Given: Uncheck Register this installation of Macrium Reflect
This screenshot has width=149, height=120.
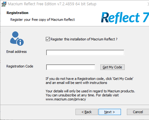Looking at the screenshot, I should tap(48, 39).
